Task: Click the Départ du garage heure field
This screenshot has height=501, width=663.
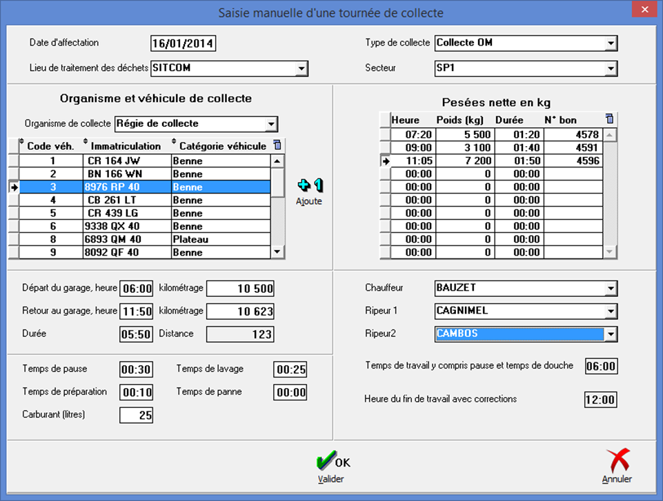Action: pos(137,289)
